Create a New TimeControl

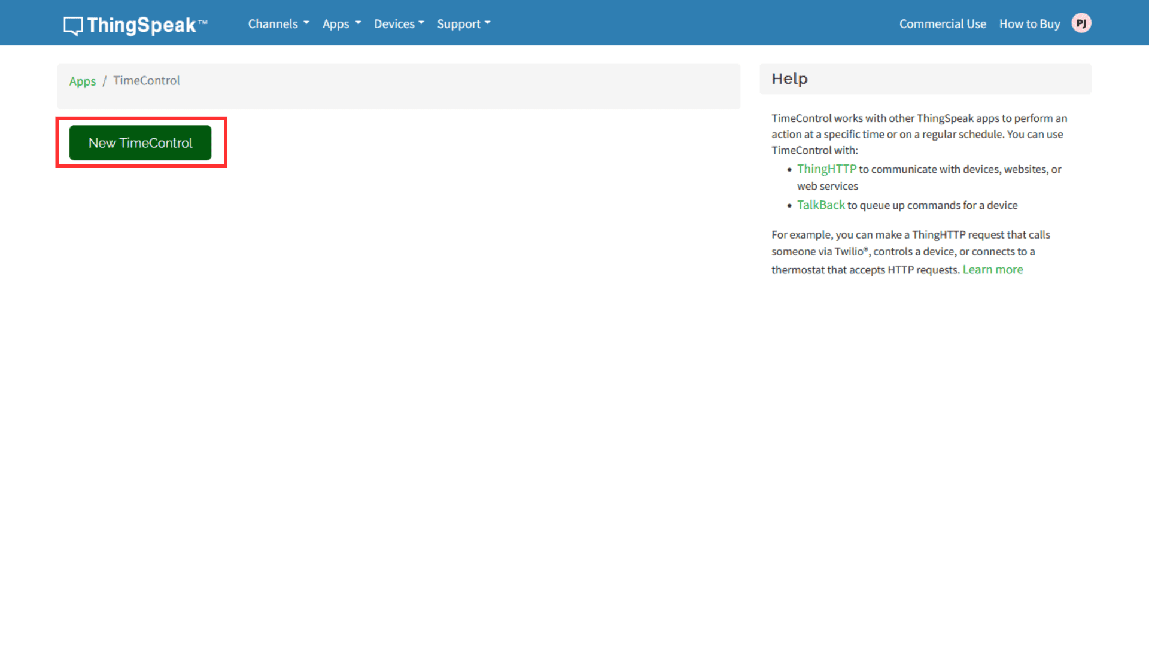[141, 143]
